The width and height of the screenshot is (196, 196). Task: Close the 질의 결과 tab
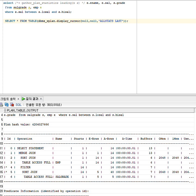pyautogui.click(x=41, y=99)
